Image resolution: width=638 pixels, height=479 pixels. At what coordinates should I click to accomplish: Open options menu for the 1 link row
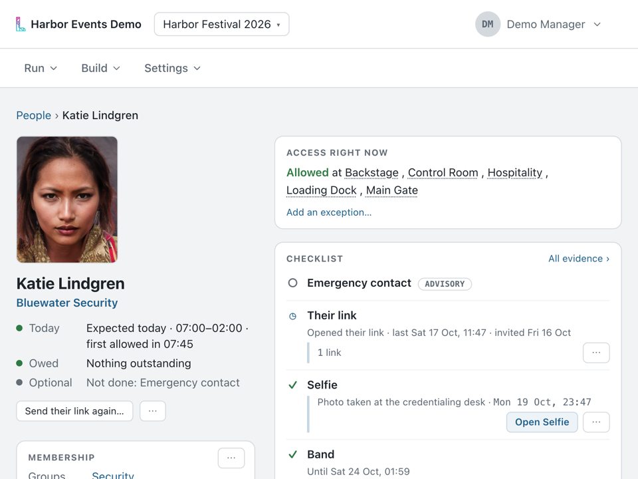click(596, 353)
